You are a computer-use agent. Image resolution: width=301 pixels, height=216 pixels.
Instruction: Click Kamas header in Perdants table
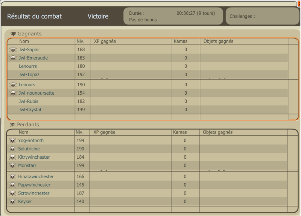coord(180,132)
